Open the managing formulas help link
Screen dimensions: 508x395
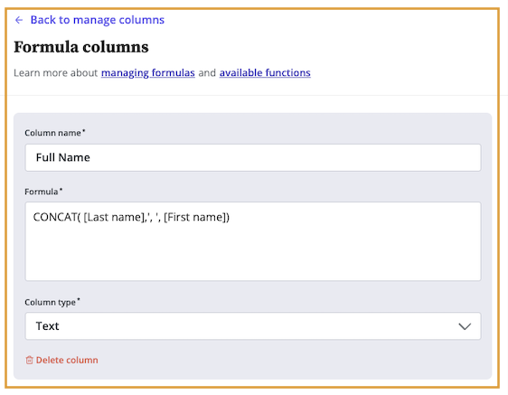147,72
